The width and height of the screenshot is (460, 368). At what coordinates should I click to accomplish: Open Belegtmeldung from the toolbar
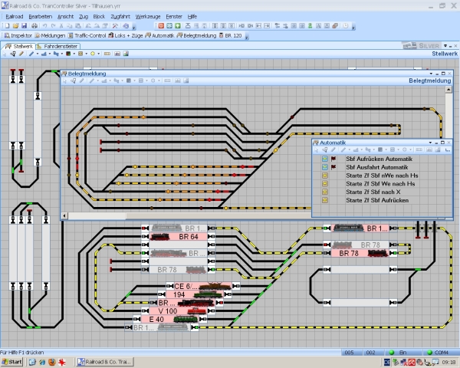pos(197,35)
